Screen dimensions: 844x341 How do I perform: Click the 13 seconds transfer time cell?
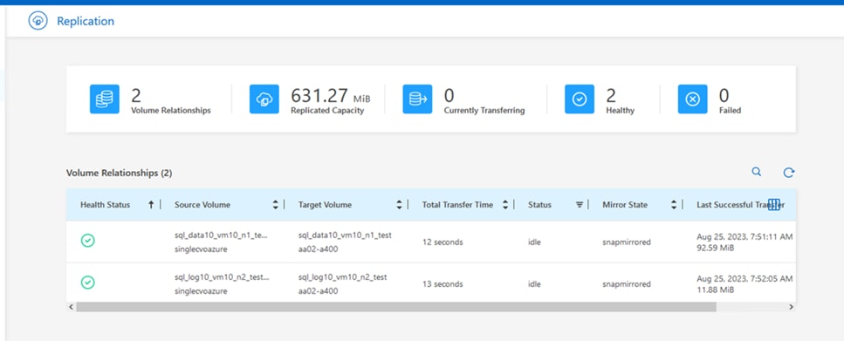click(x=443, y=284)
